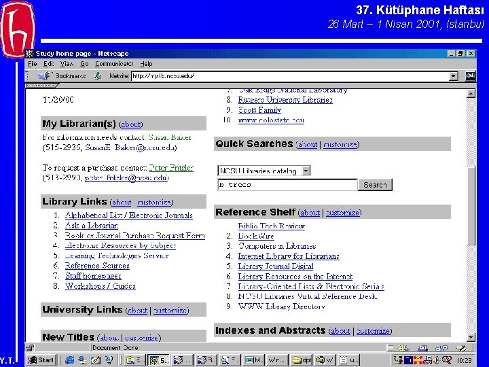Open 'customize' link for New Titles
The image size is (489, 367).
tap(141, 338)
